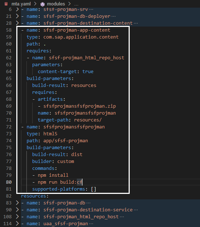Click the 'true' value on line 64
Screen dimensions: 200x227
(88, 72)
